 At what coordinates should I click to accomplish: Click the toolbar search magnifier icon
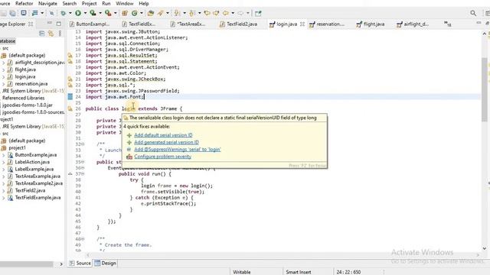click(473, 13)
